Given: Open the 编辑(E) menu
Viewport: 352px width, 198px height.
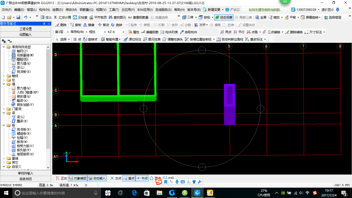Looking at the screenshot, I should click(x=19, y=10).
